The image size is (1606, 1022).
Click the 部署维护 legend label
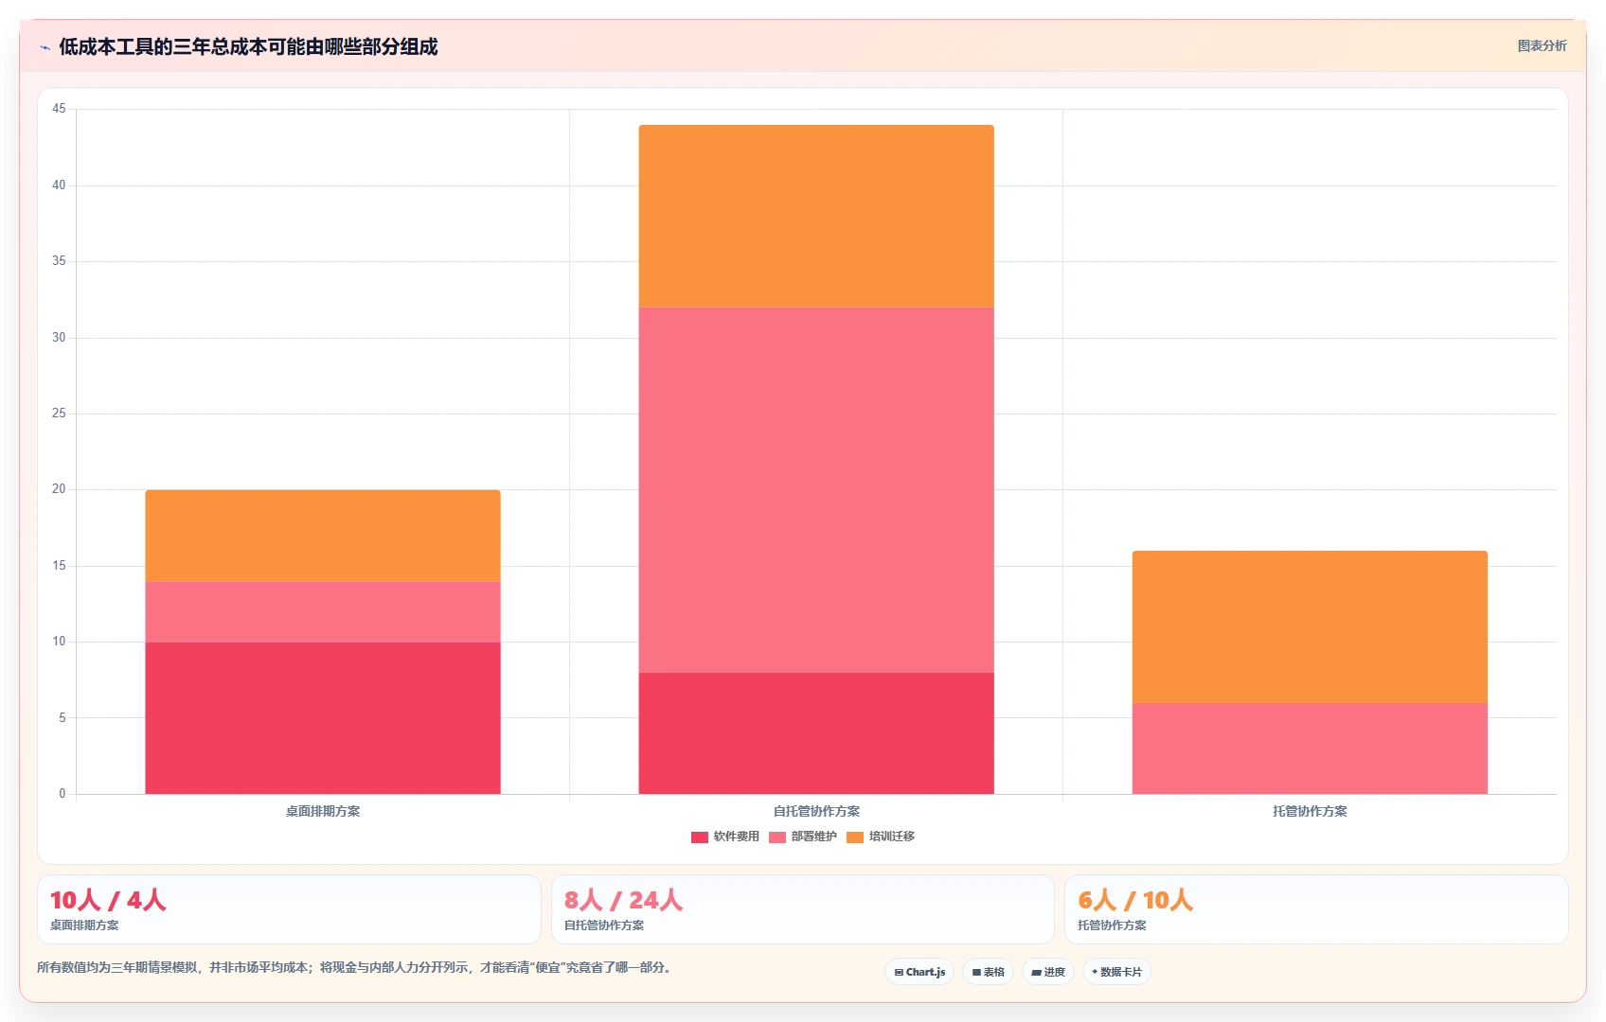point(814,837)
